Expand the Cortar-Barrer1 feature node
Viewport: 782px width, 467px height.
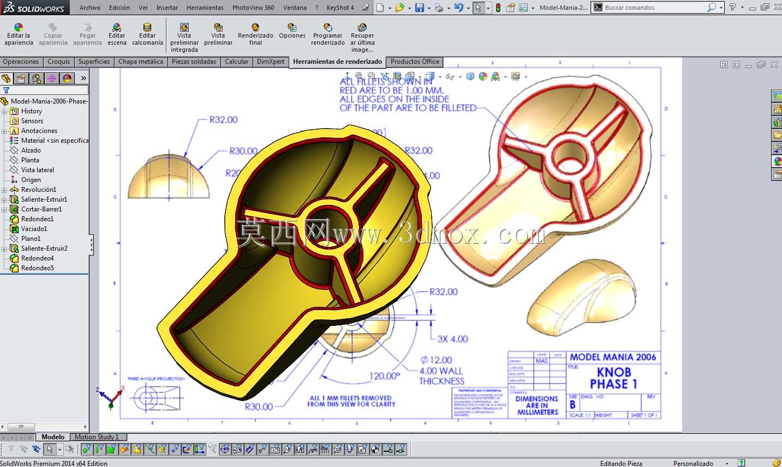4,209
